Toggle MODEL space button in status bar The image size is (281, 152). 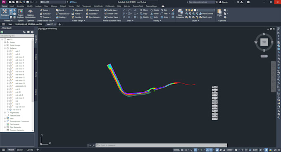click(176, 150)
